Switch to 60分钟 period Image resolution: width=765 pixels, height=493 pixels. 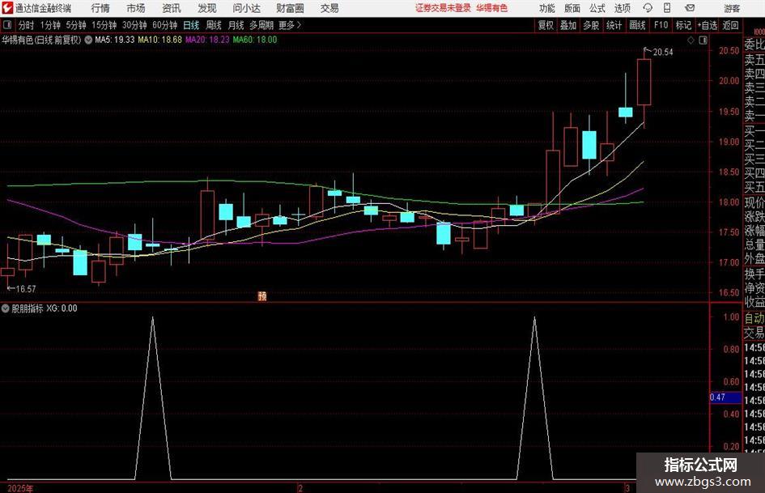[165, 25]
